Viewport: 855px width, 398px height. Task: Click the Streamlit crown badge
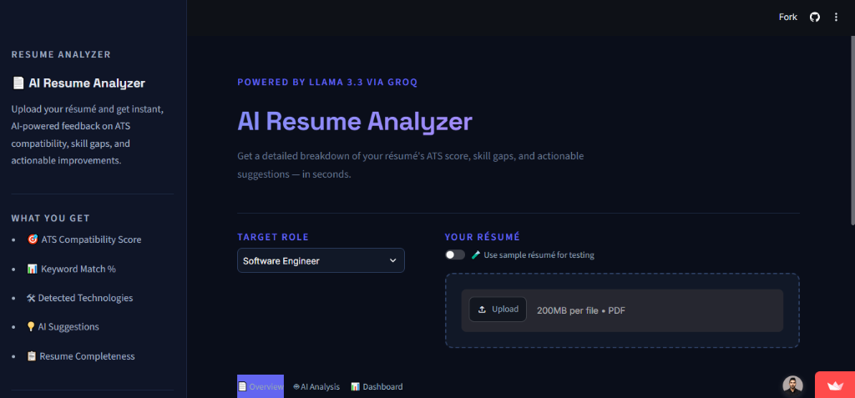coord(835,385)
